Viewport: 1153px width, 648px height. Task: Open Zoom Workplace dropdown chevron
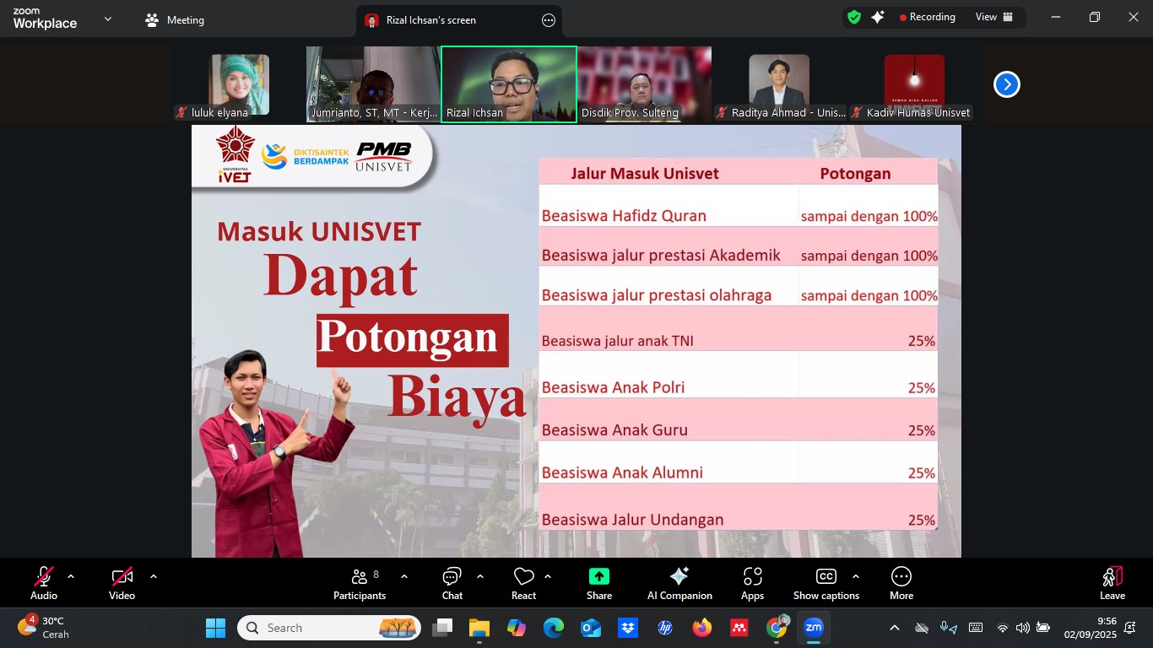107,19
